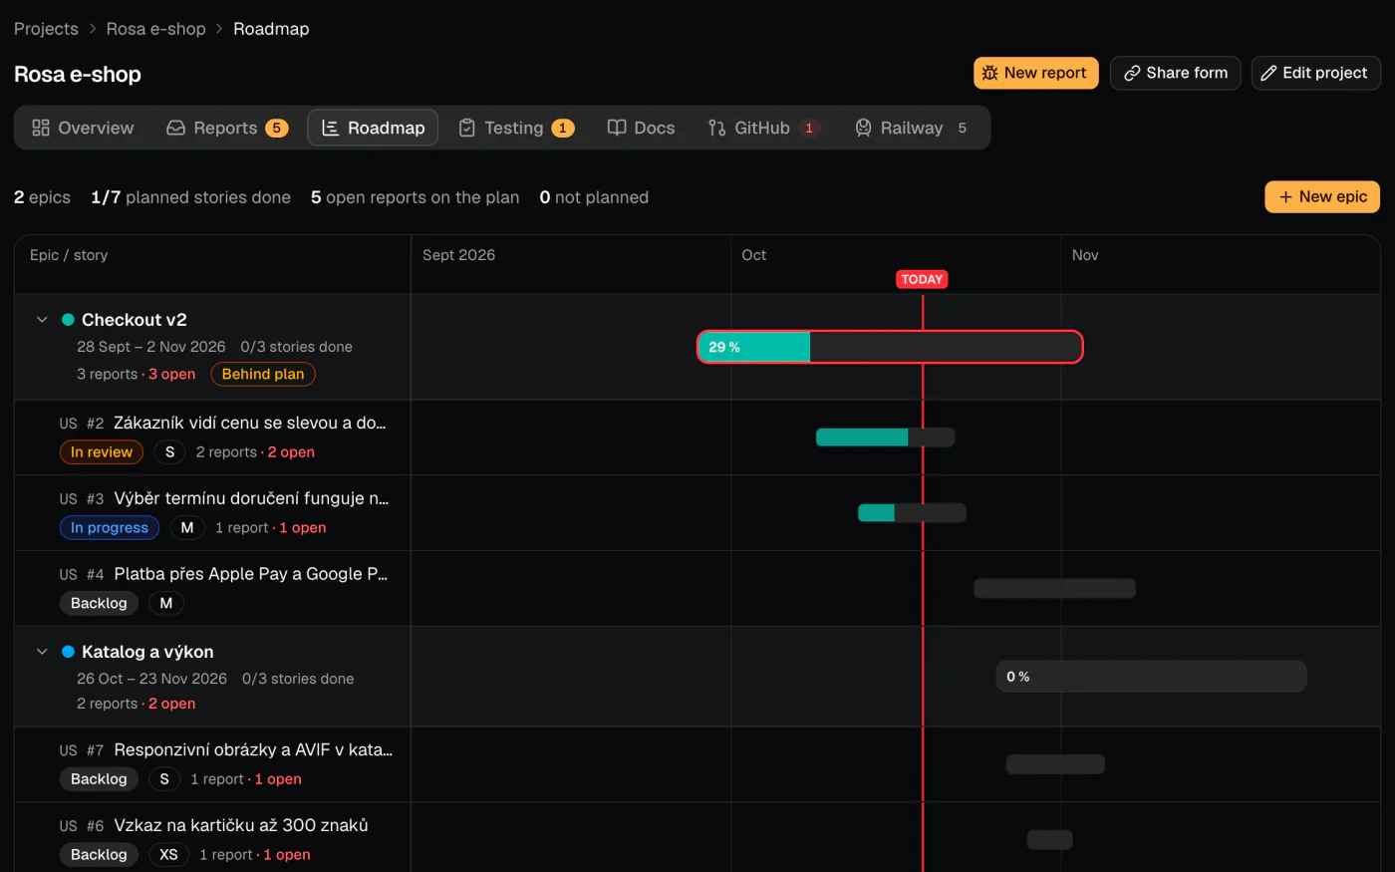Click the In progress status badge
1395x872 pixels.
[110, 528]
